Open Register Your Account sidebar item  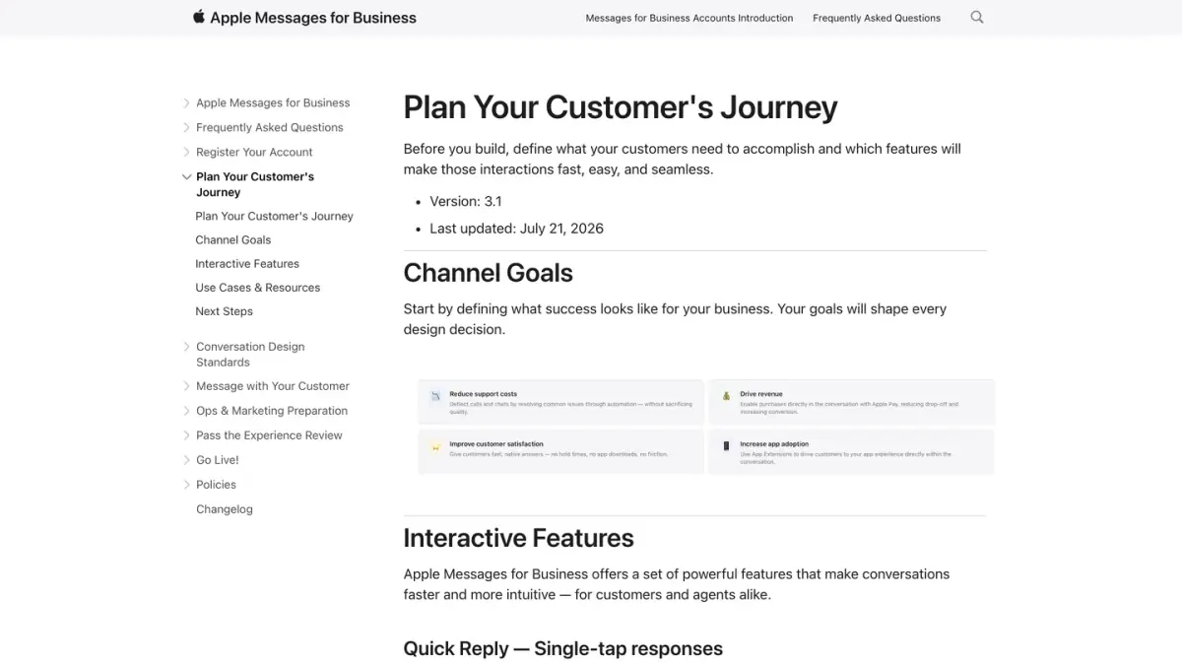[254, 152]
